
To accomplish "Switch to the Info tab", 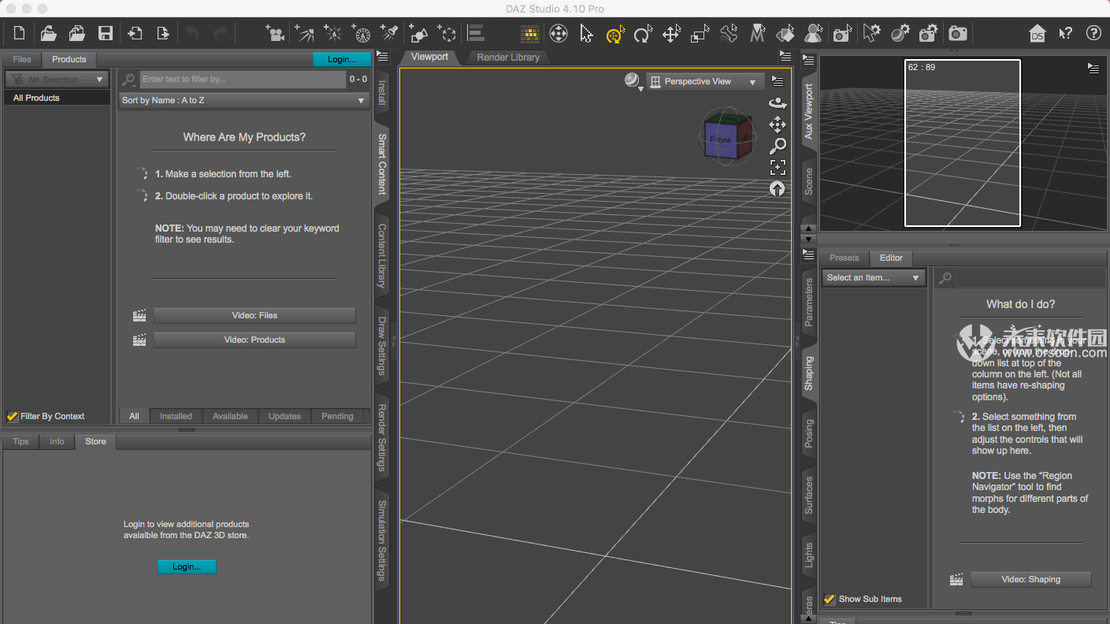I will [x=57, y=441].
